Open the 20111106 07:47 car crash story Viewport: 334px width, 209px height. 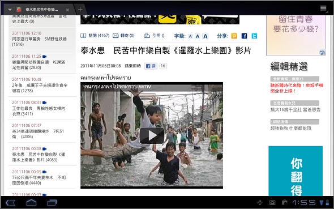(x=42, y=131)
